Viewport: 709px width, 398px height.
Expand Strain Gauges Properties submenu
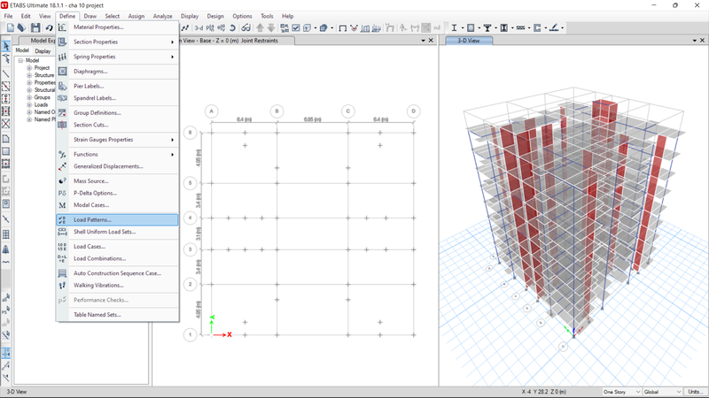coord(172,140)
